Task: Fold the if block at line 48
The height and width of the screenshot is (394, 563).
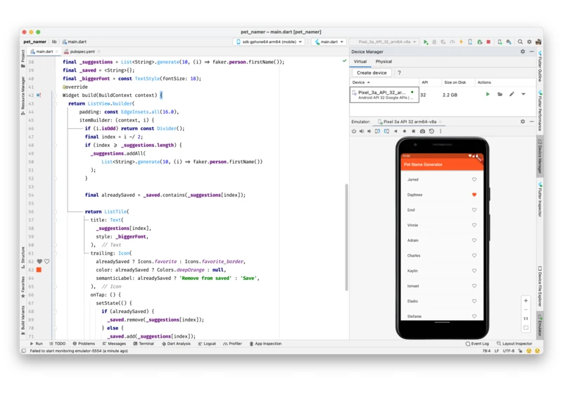Action: point(56,146)
